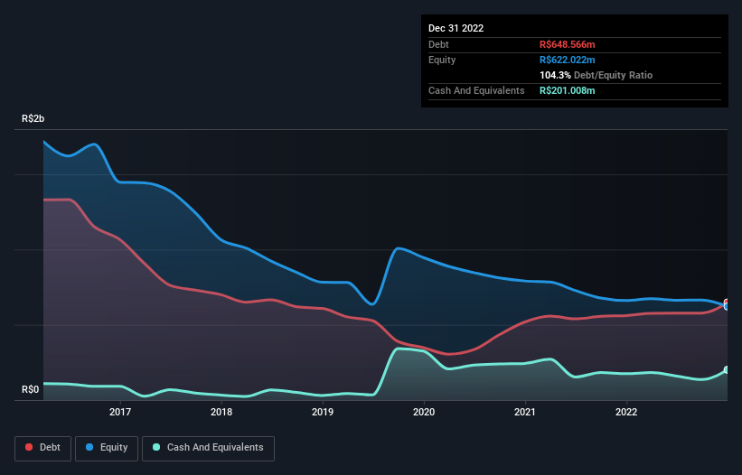Select the 2021 x-axis label
Image resolution: width=742 pixels, height=475 pixels.
click(525, 412)
